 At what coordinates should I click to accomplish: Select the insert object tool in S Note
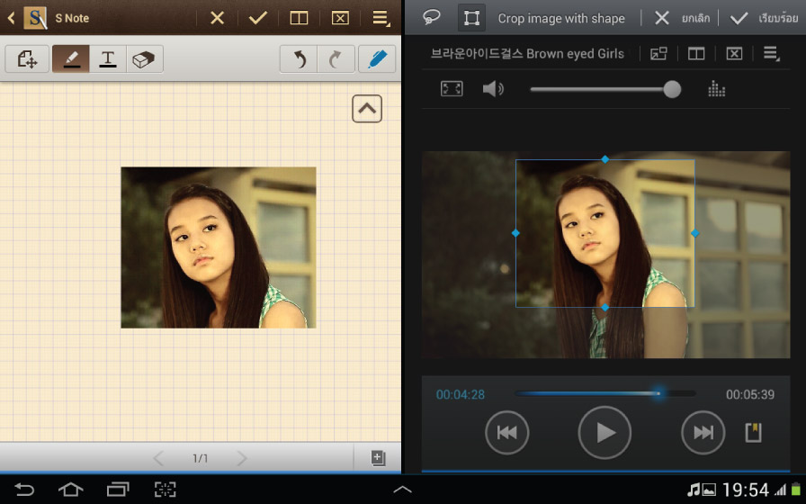(x=27, y=58)
